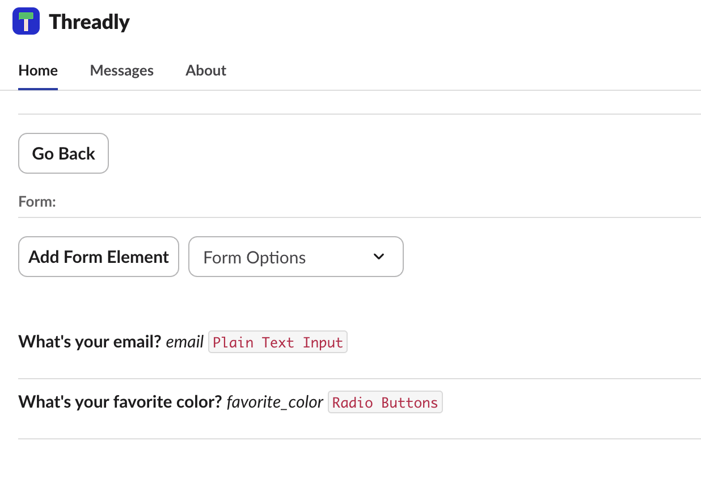Click the blue underline beneath the Home tab
701x503 pixels.
pos(38,89)
